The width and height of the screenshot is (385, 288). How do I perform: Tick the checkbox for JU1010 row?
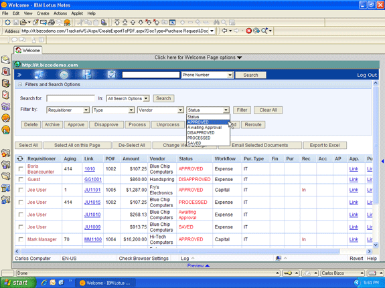(x=21, y=214)
